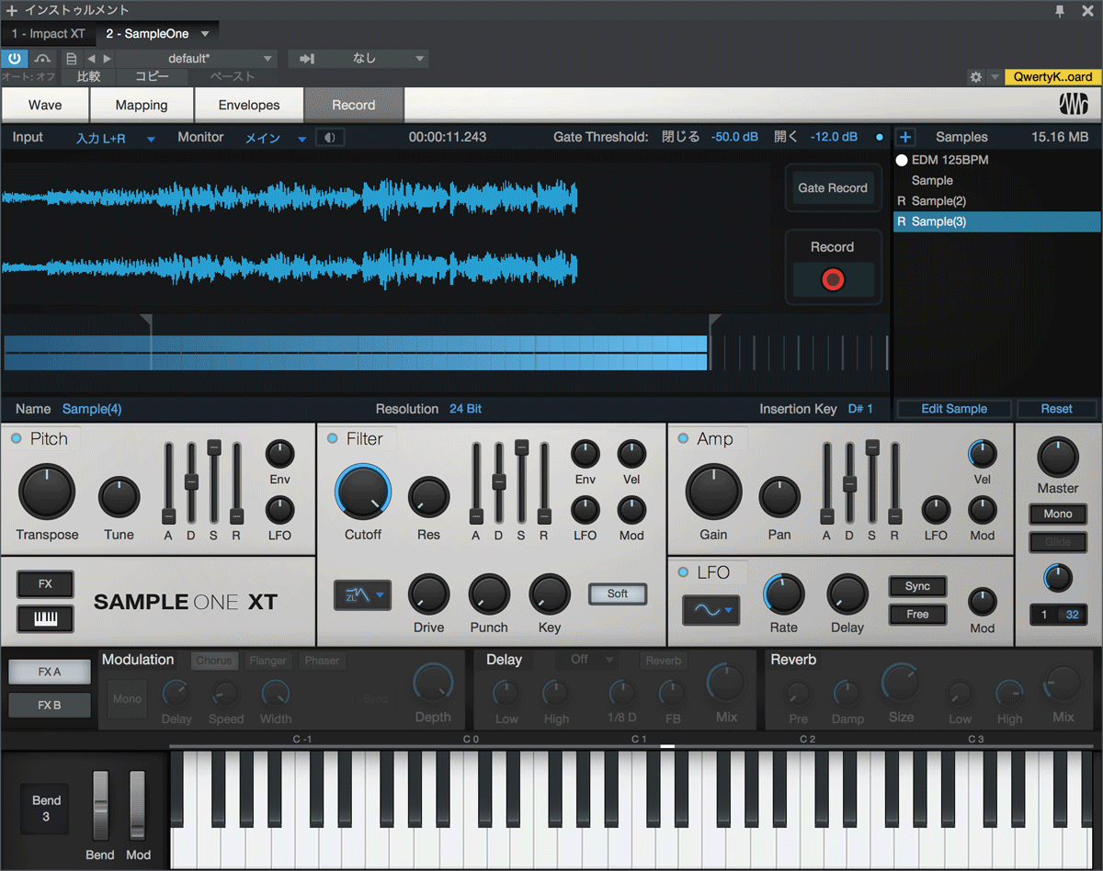Click the 32 voices value
This screenshot has width=1103, height=871.
[1072, 615]
